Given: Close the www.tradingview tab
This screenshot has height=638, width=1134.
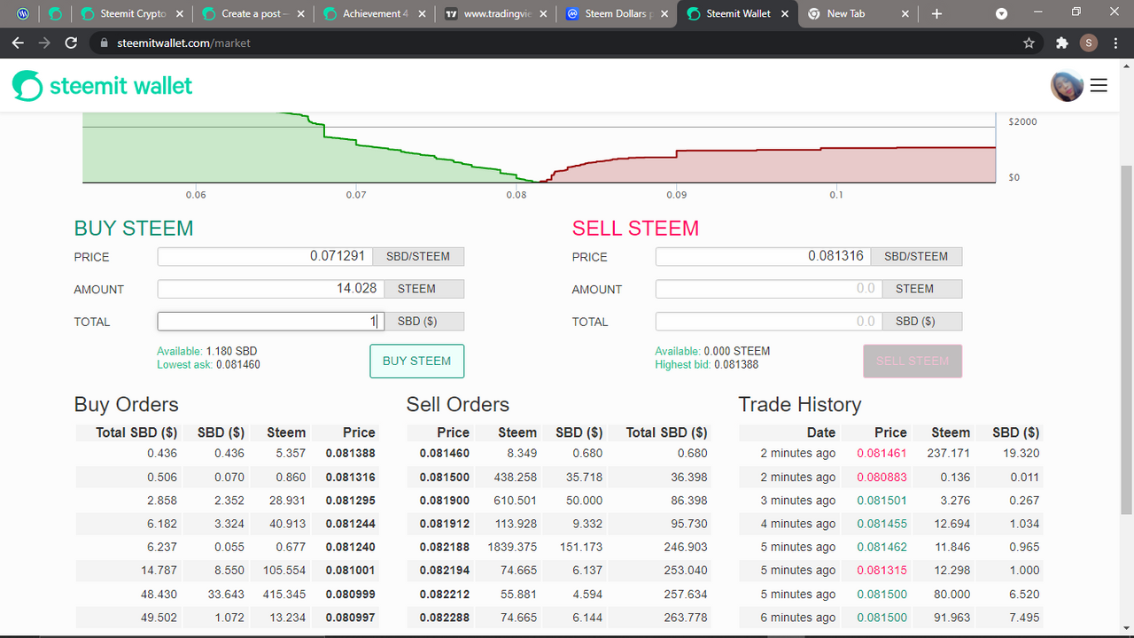Looking at the screenshot, I should (x=542, y=14).
